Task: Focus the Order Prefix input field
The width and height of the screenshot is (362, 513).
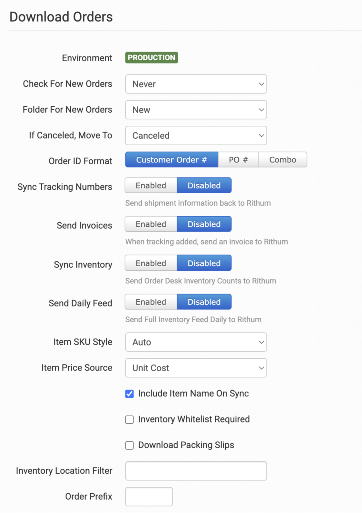Action: point(149,496)
